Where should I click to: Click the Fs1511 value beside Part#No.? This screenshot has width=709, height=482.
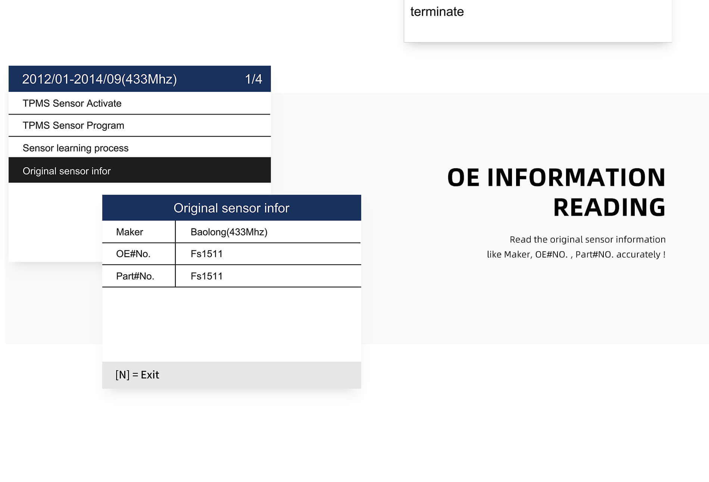pos(206,276)
